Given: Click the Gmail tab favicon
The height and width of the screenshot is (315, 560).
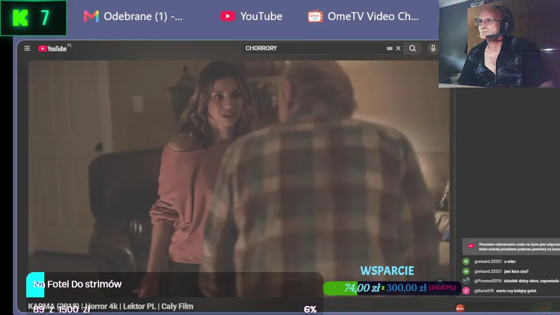Looking at the screenshot, I should (91, 17).
